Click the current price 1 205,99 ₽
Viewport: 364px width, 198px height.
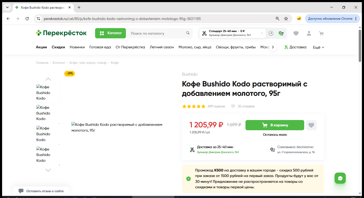point(206,125)
